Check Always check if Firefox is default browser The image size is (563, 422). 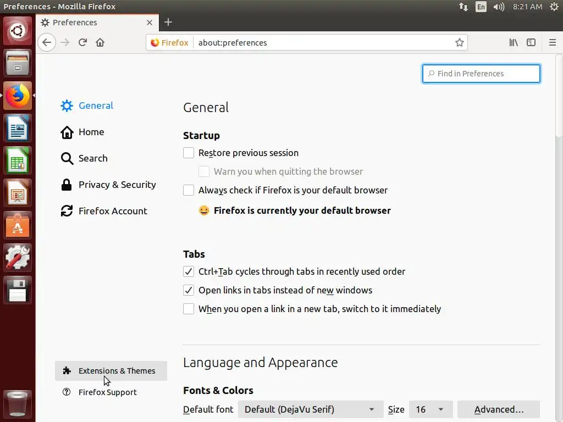pos(189,190)
